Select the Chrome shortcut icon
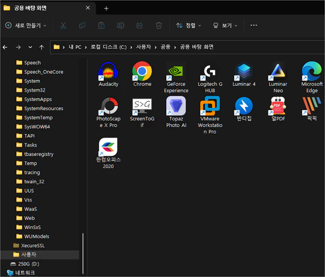Viewport: 325px width, 277px height. (x=142, y=71)
